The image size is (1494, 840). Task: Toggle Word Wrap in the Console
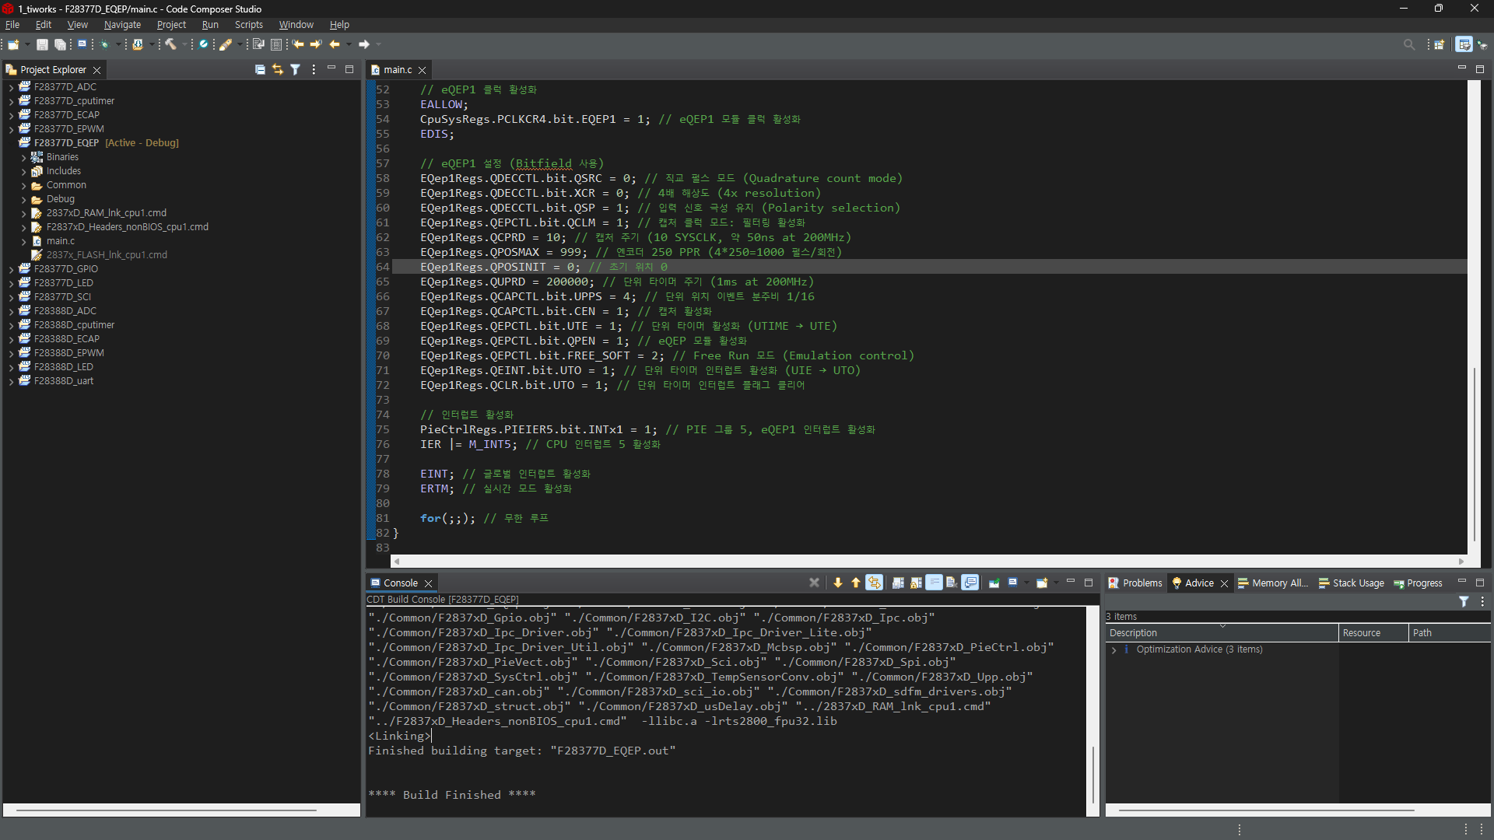pos(934,583)
